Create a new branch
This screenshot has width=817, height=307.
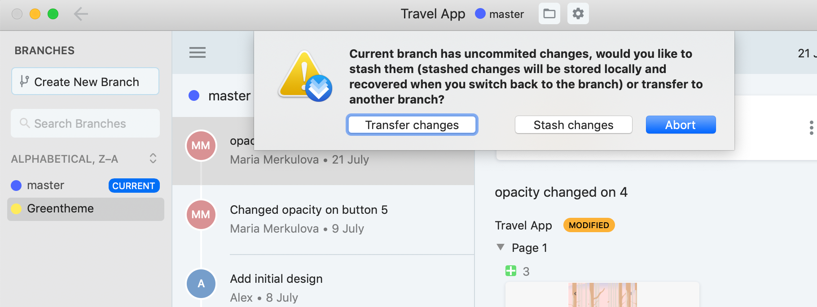(x=85, y=82)
